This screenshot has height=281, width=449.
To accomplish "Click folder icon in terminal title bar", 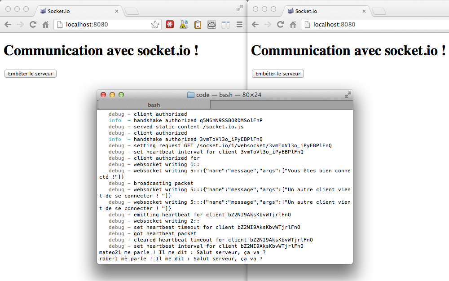I will tap(191, 95).
